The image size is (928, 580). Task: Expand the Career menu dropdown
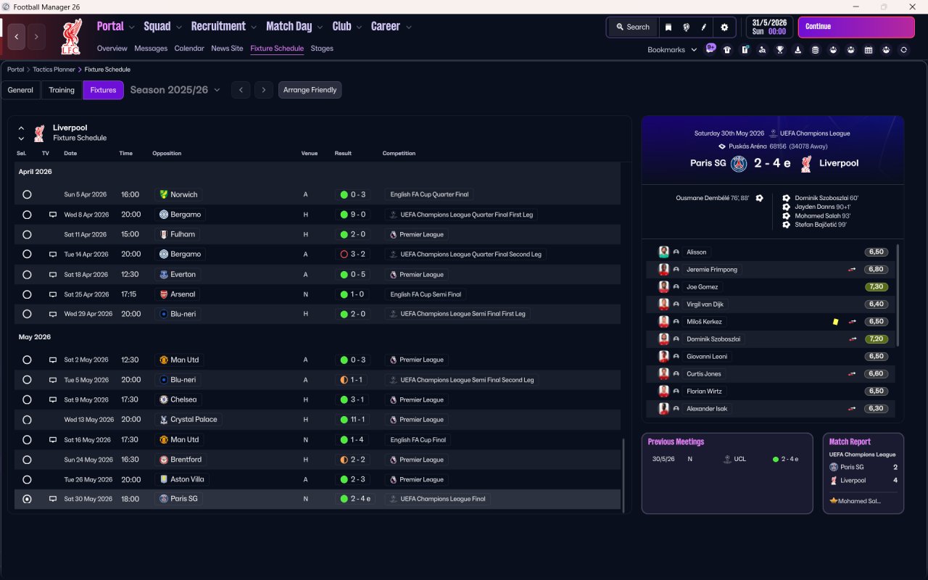pyautogui.click(x=408, y=28)
